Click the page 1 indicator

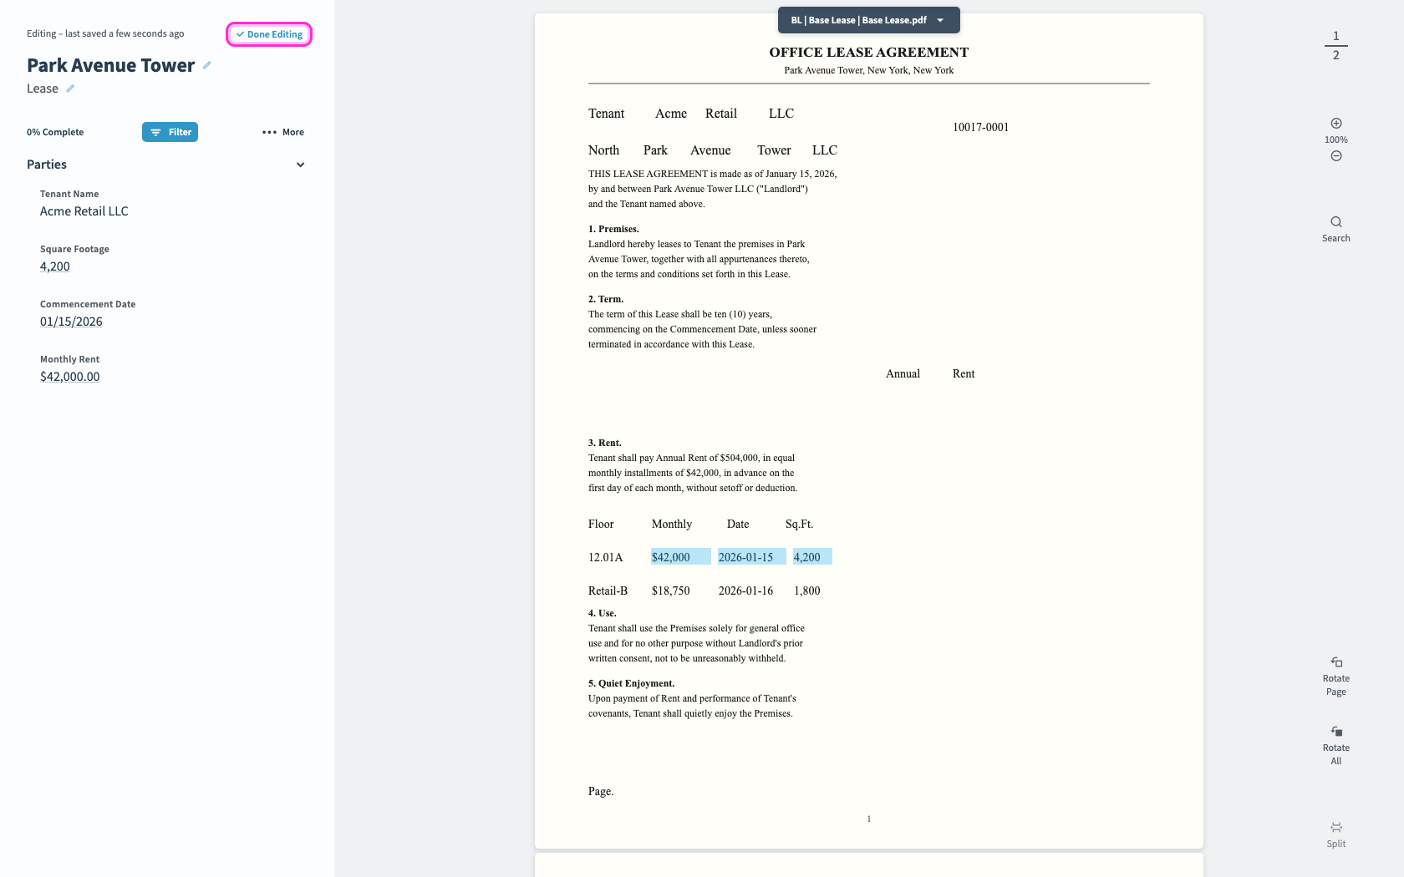(x=1336, y=36)
